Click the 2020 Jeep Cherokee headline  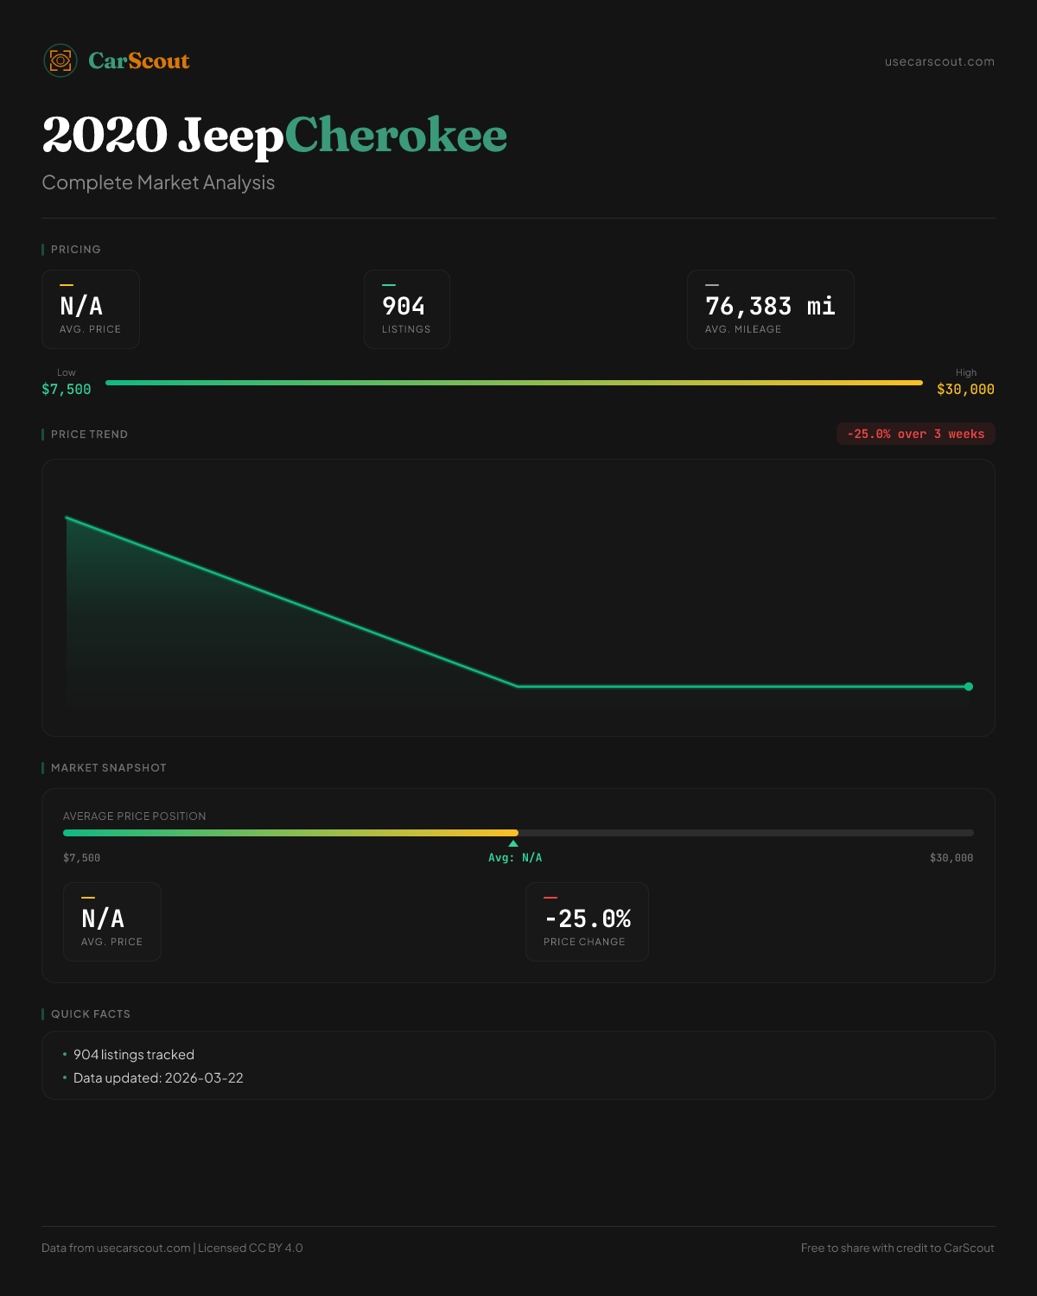pos(274,136)
